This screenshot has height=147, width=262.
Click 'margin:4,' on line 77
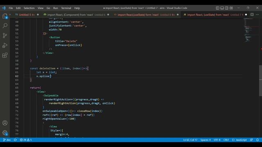click(62, 134)
